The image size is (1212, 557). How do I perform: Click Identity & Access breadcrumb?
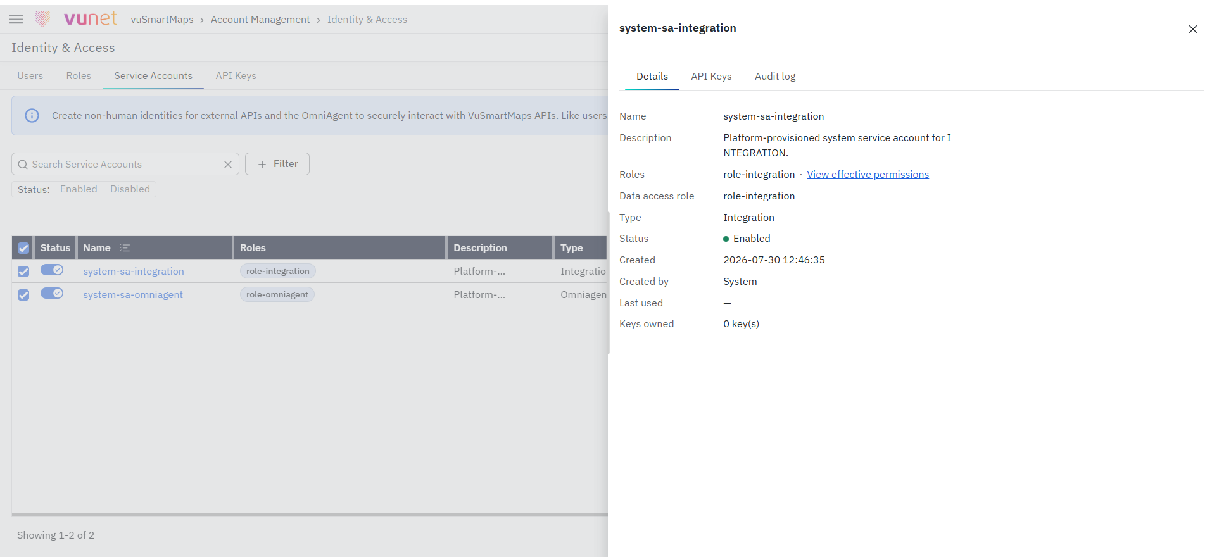pyautogui.click(x=367, y=20)
